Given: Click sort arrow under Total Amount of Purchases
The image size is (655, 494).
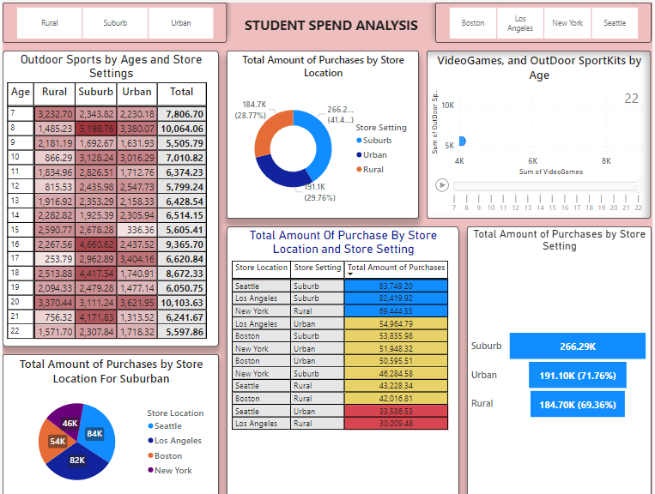Looking at the screenshot, I should [350, 274].
